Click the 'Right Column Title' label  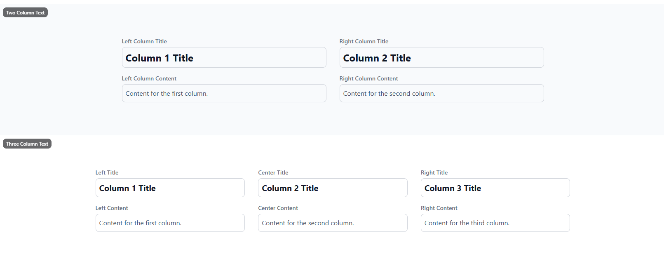pyautogui.click(x=364, y=42)
